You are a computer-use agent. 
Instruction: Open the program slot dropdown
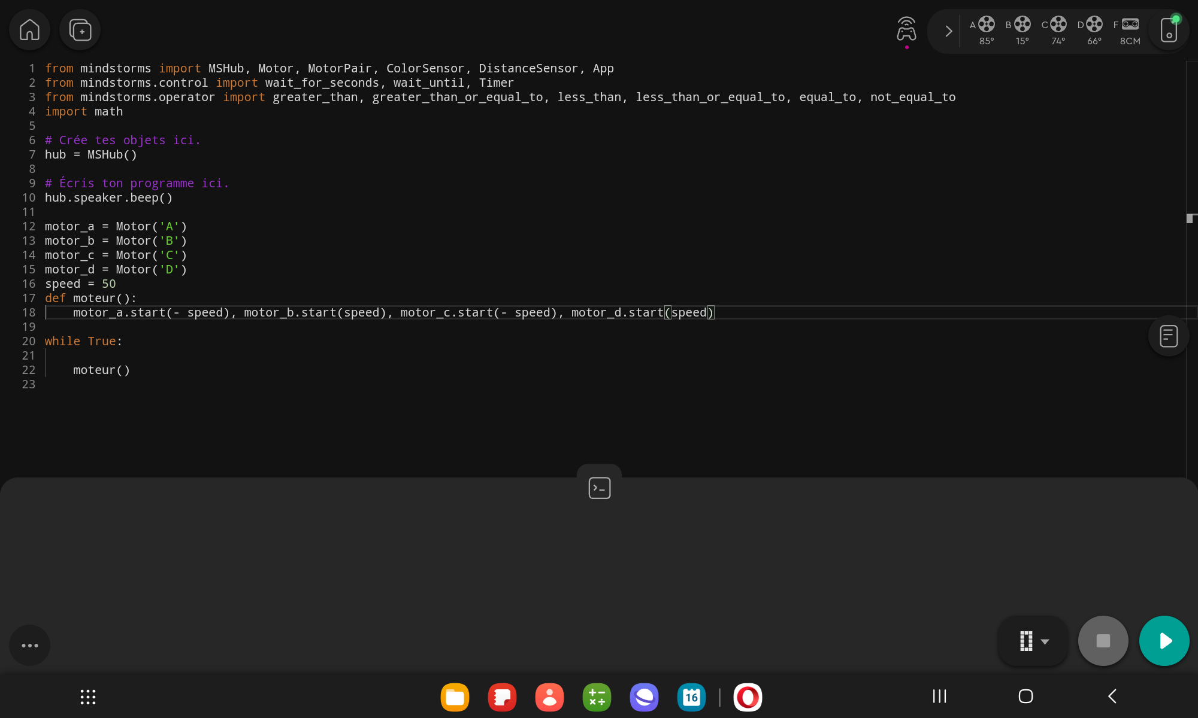tap(1033, 641)
